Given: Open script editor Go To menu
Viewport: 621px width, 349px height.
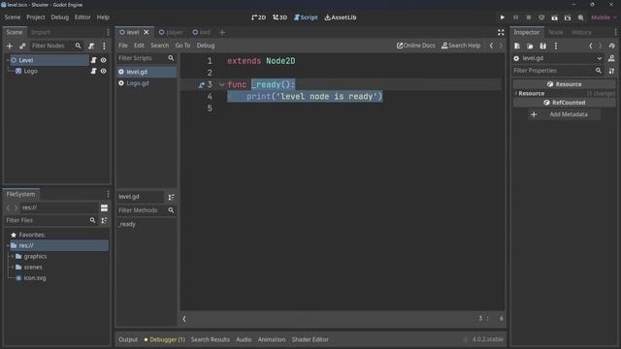Looking at the screenshot, I should point(182,46).
